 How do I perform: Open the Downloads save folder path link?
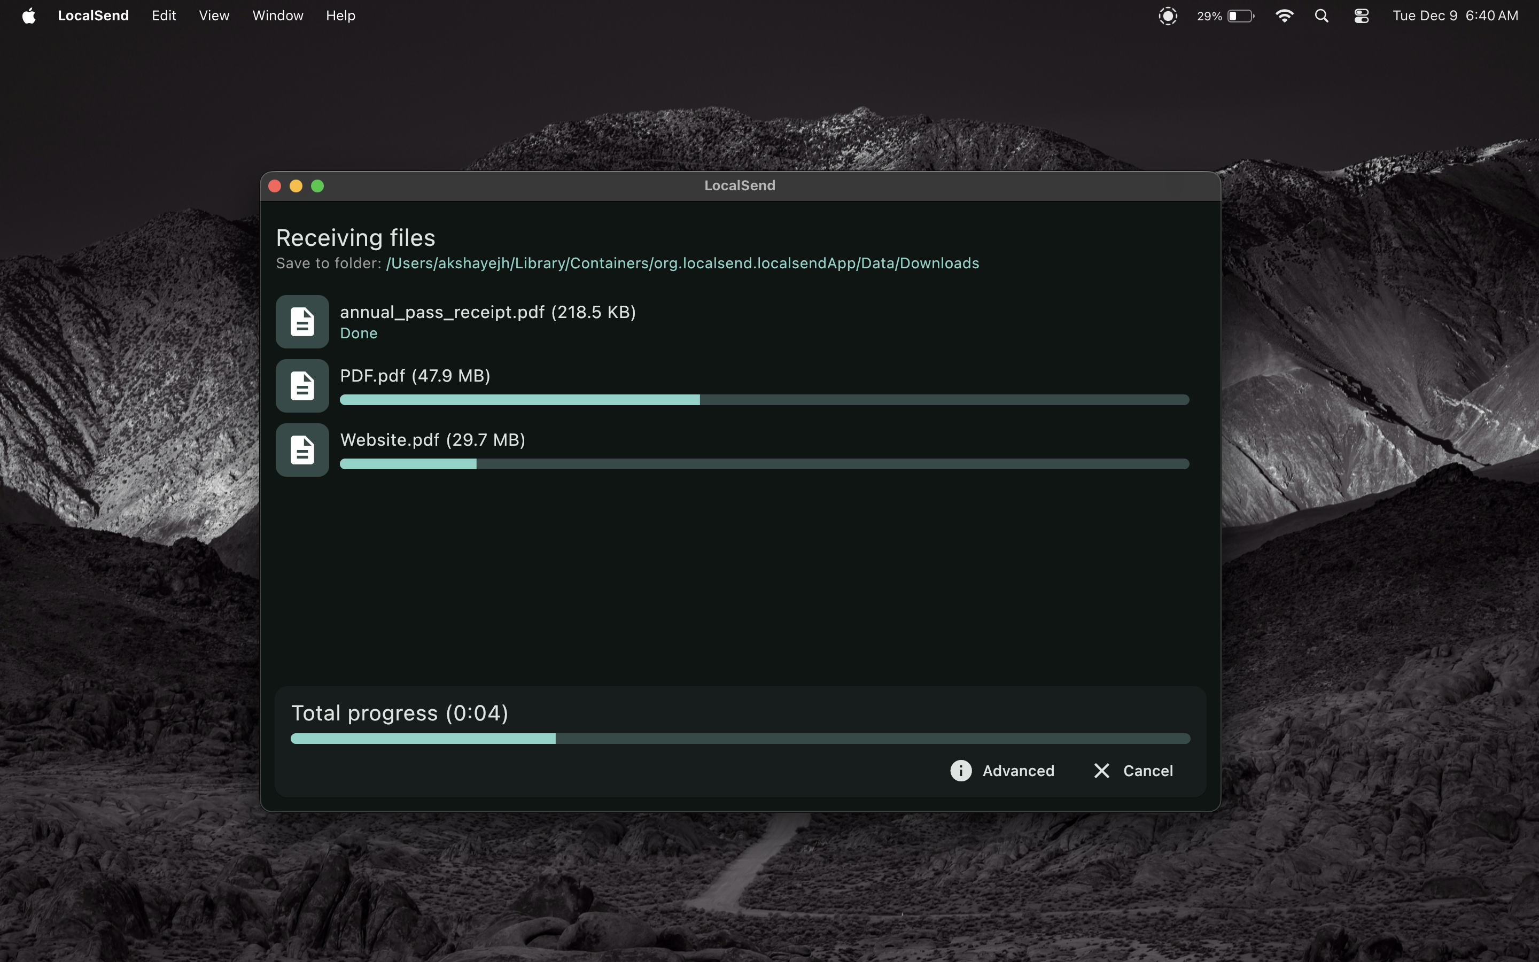(x=682, y=263)
